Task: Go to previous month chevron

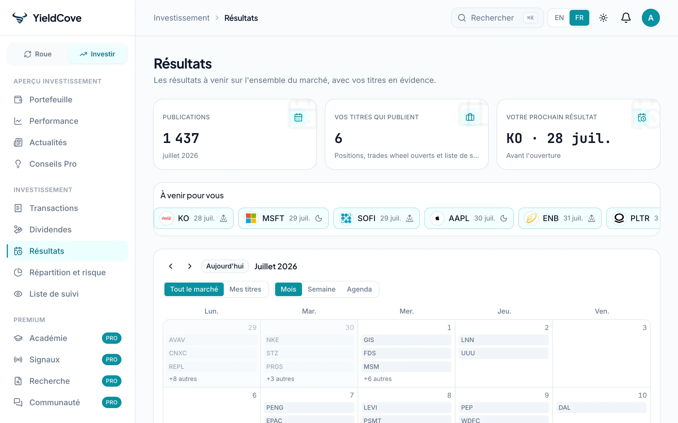Action: tap(171, 266)
